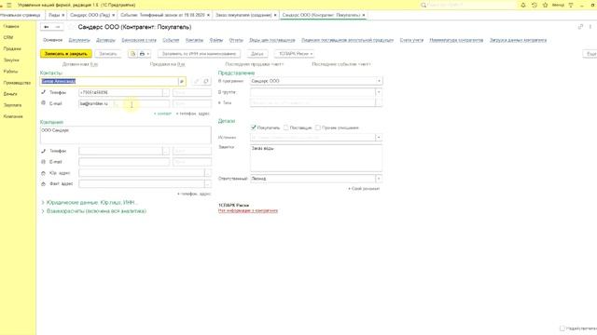Click the Записать button
The height and width of the screenshot is (335, 597).
click(x=108, y=54)
